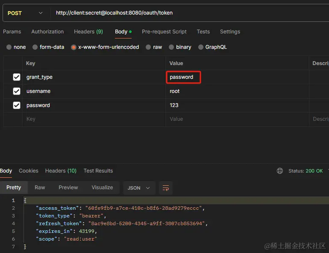Open the response Cookies tab
Screen dimensions: 329x253
tap(29, 171)
